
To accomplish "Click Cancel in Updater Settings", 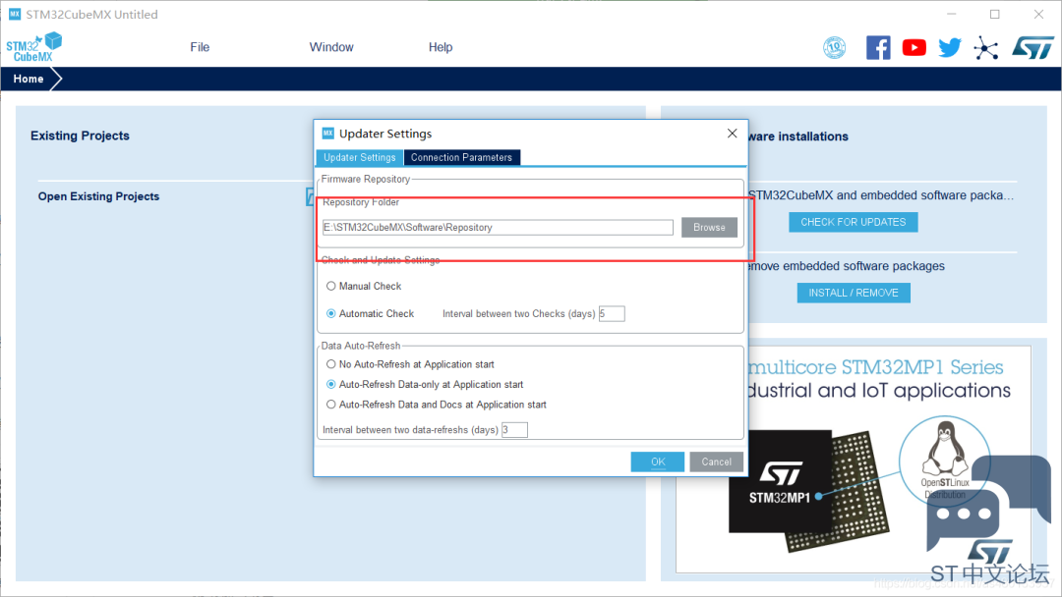I will point(717,461).
